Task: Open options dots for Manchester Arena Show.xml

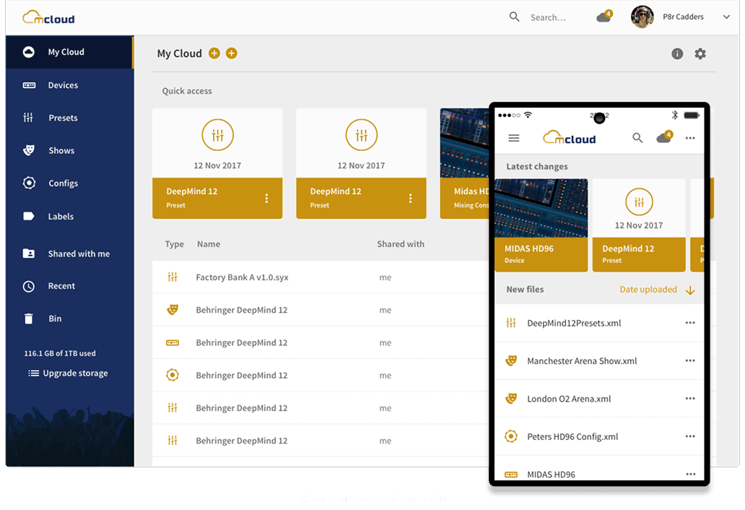Action: coord(690,360)
